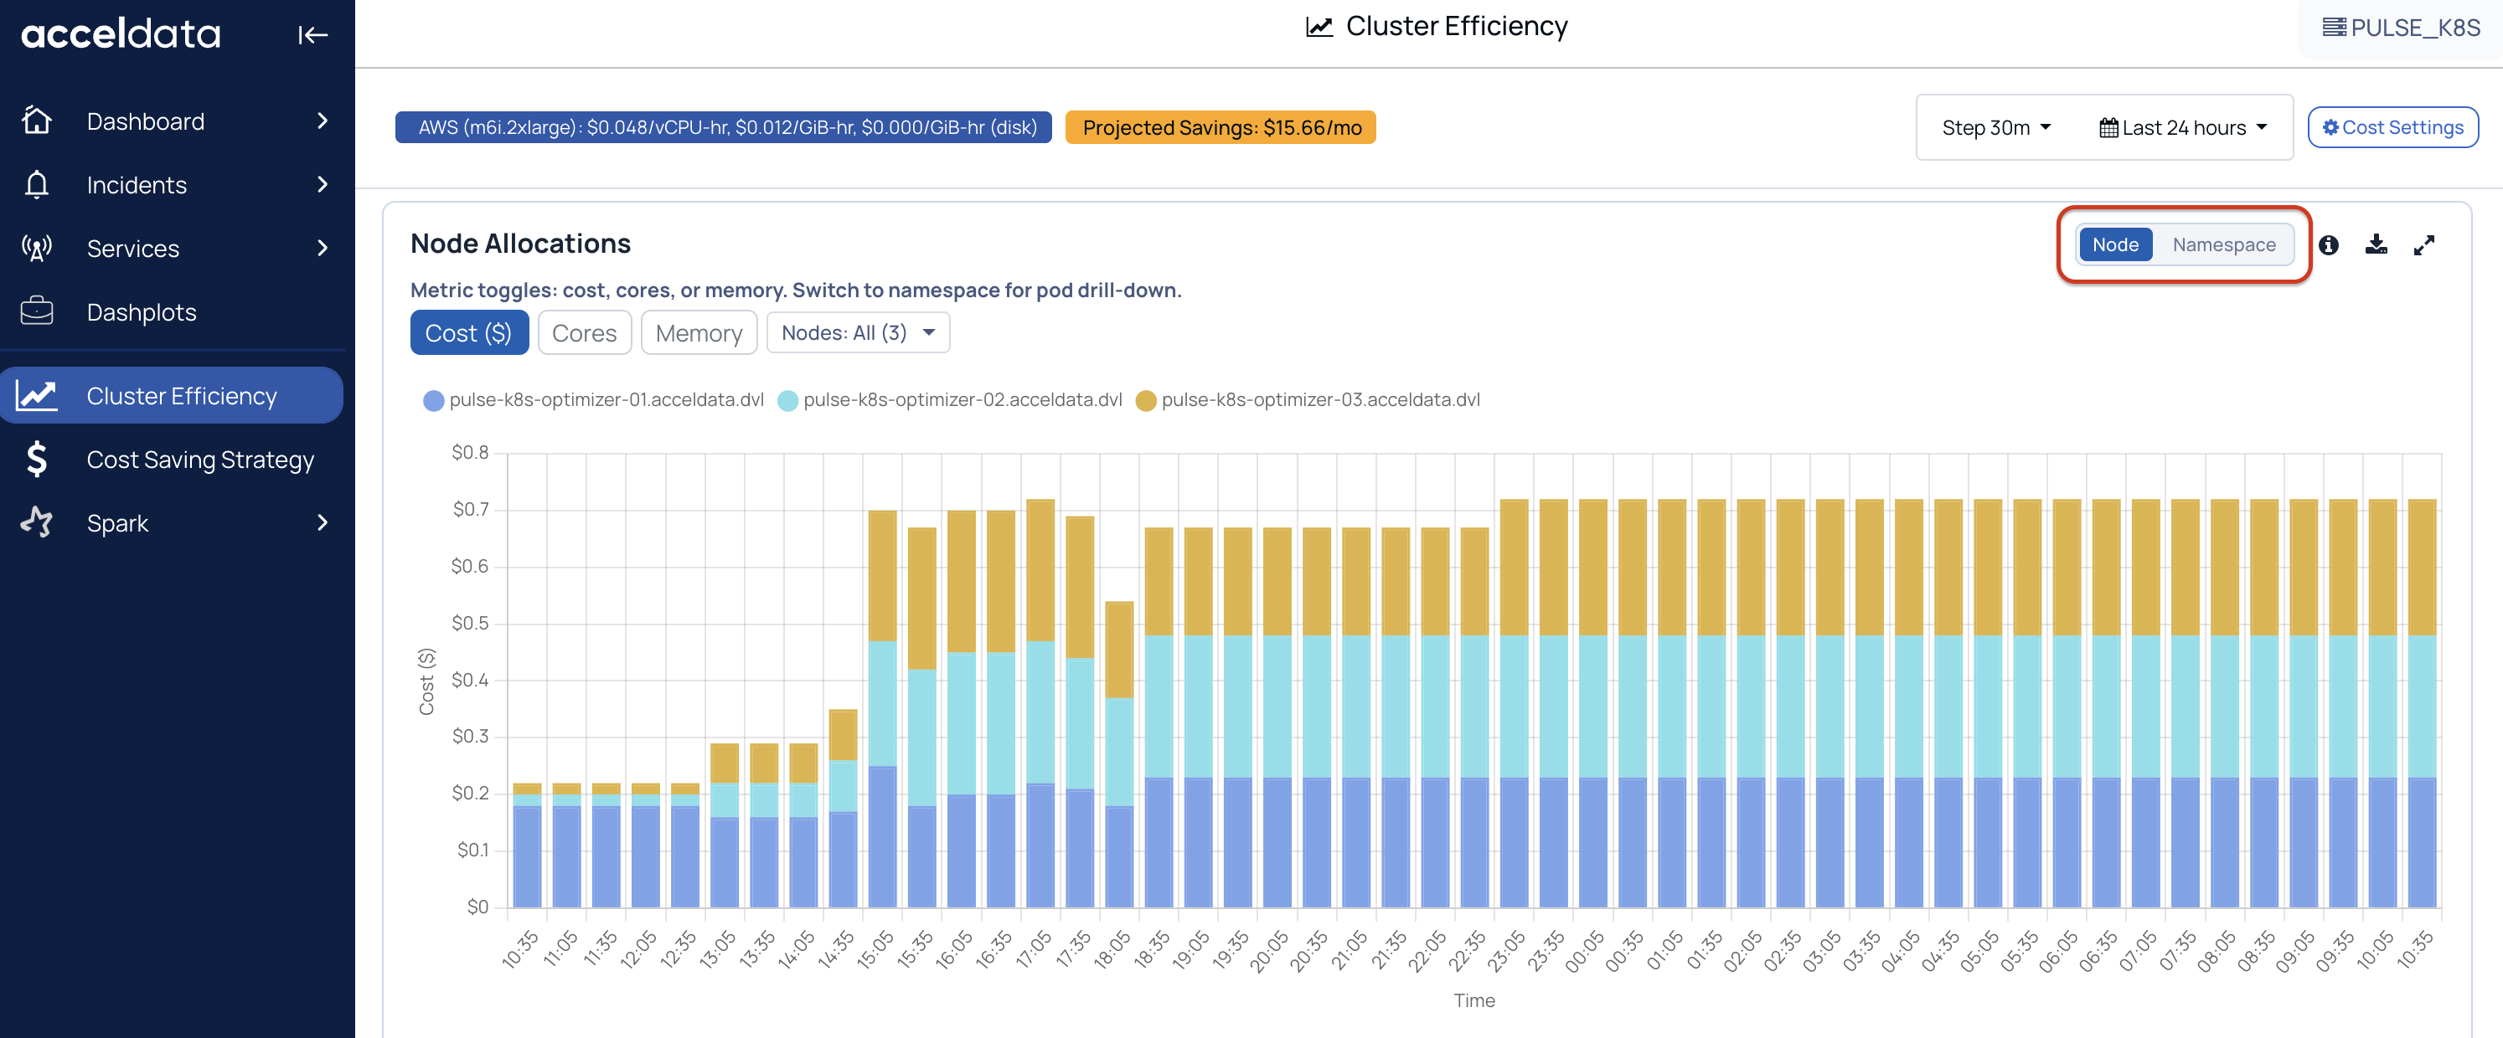Open the Step 30m dropdown
The image size is (2503, 1038).
coord(1995,128)
